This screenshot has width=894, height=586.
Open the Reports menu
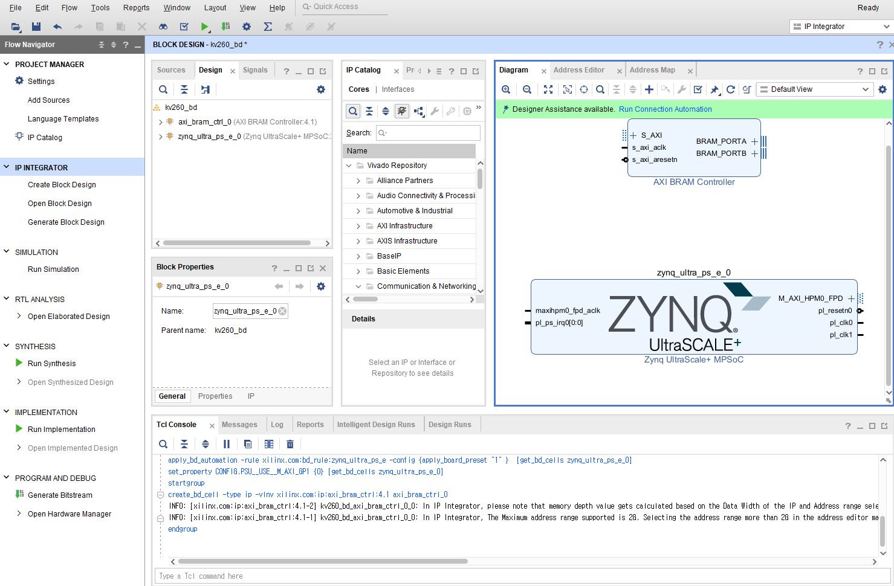pyautogui.click(x=136, y=8)
